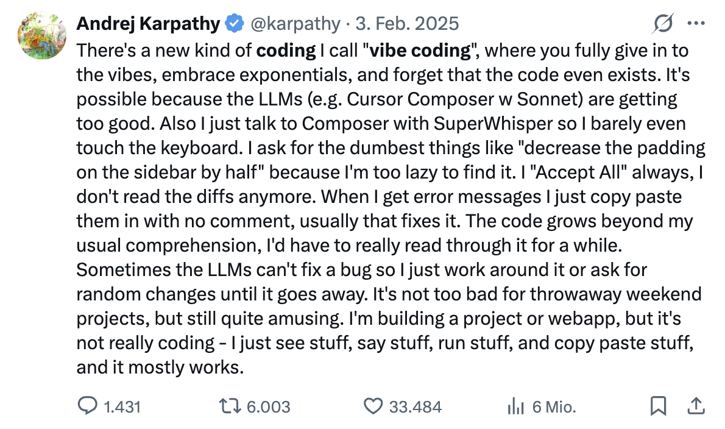Image resolution: width=725 pixels, height=429 pixels.
Task: Click the share upload arrow icon
Action: [696, 406]
